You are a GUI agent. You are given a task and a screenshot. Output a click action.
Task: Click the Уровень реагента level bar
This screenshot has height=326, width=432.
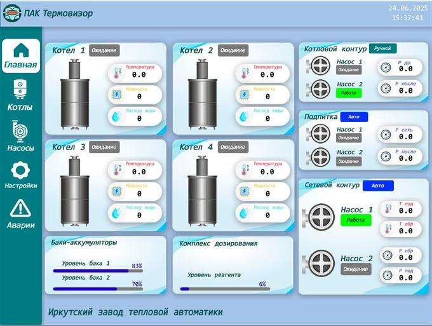tap(225, 289)
